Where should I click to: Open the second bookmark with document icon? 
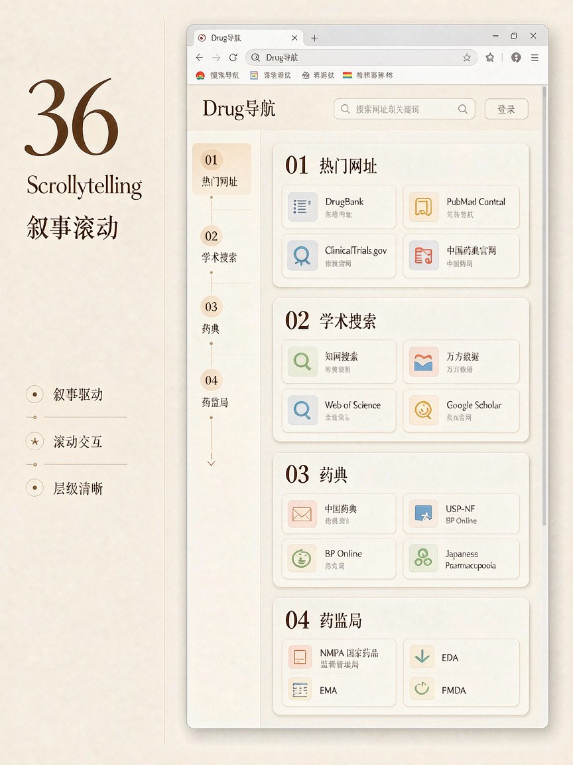pyautogui.click(x=271, y=75)
